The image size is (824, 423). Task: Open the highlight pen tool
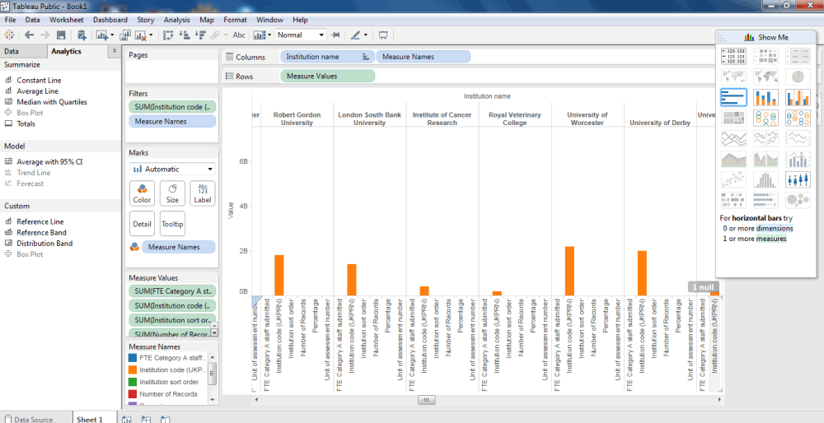tap(355, 35)
